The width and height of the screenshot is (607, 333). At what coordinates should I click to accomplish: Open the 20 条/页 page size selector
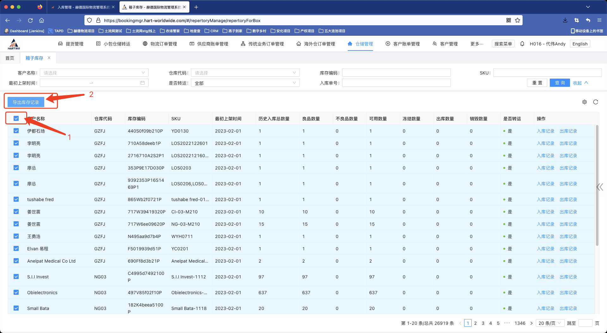[550, 323]
